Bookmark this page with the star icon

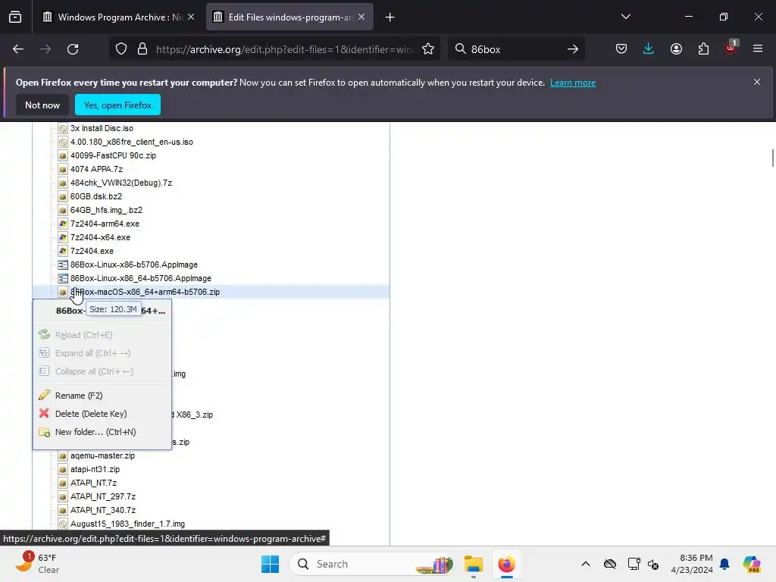[x=428, y=49]
